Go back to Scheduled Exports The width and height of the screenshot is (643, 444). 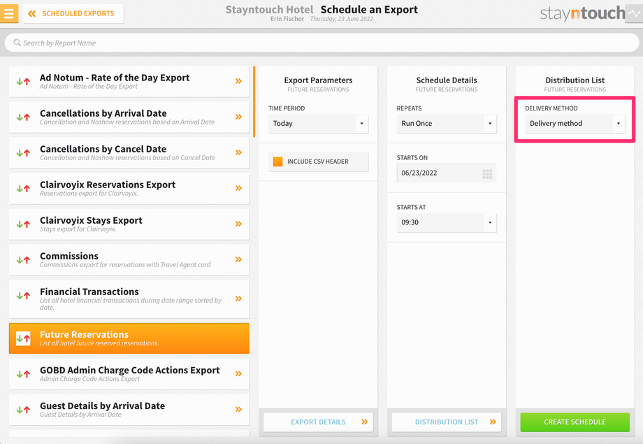73,13
